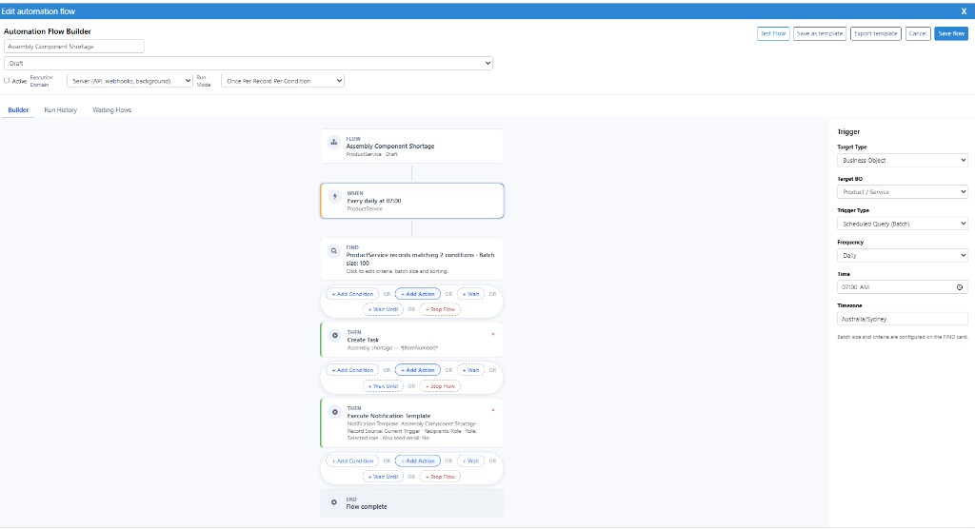The height and width of the screenshot is (529, 975).
Task: Remove the Create Task step with red x
Action: coord(493,335)
